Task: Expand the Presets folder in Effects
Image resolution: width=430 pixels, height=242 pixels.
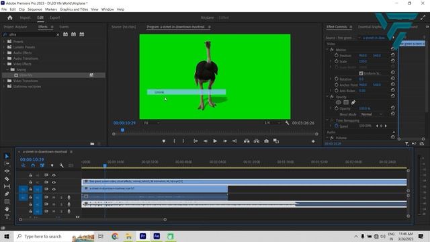Action: click(4, 42)
